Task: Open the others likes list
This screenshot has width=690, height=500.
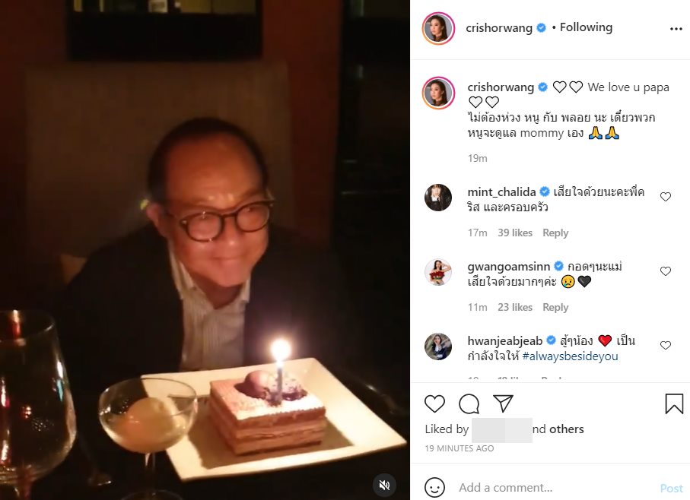Action: [x=567, y=429]
